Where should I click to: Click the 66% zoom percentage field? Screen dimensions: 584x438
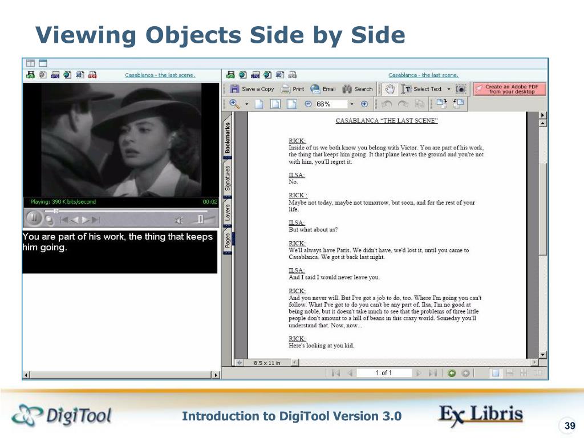[331, 104]
